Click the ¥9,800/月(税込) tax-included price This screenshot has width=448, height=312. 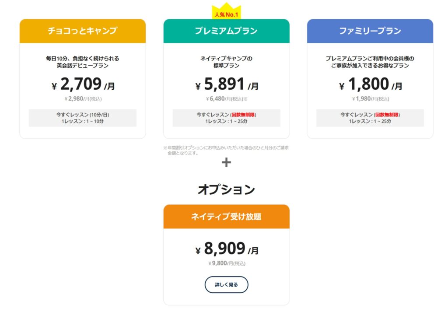[x=227, y=263]
